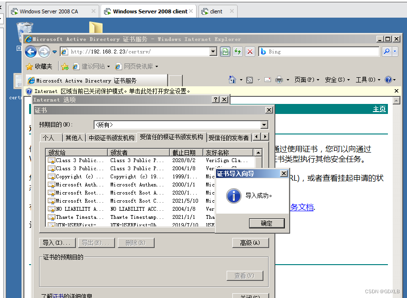
Task: Sort by the 友好名称 column header
Action: (228, 153)
